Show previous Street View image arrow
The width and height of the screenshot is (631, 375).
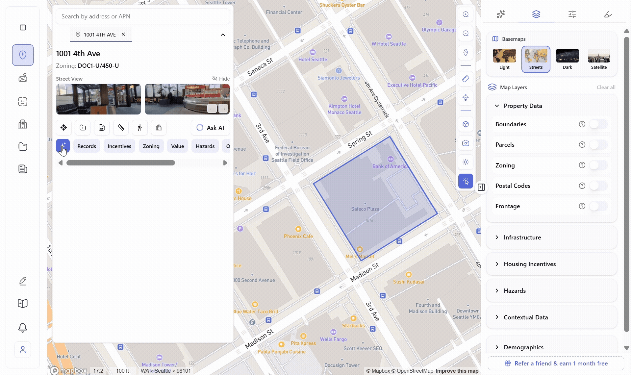(x=212, y=109)
